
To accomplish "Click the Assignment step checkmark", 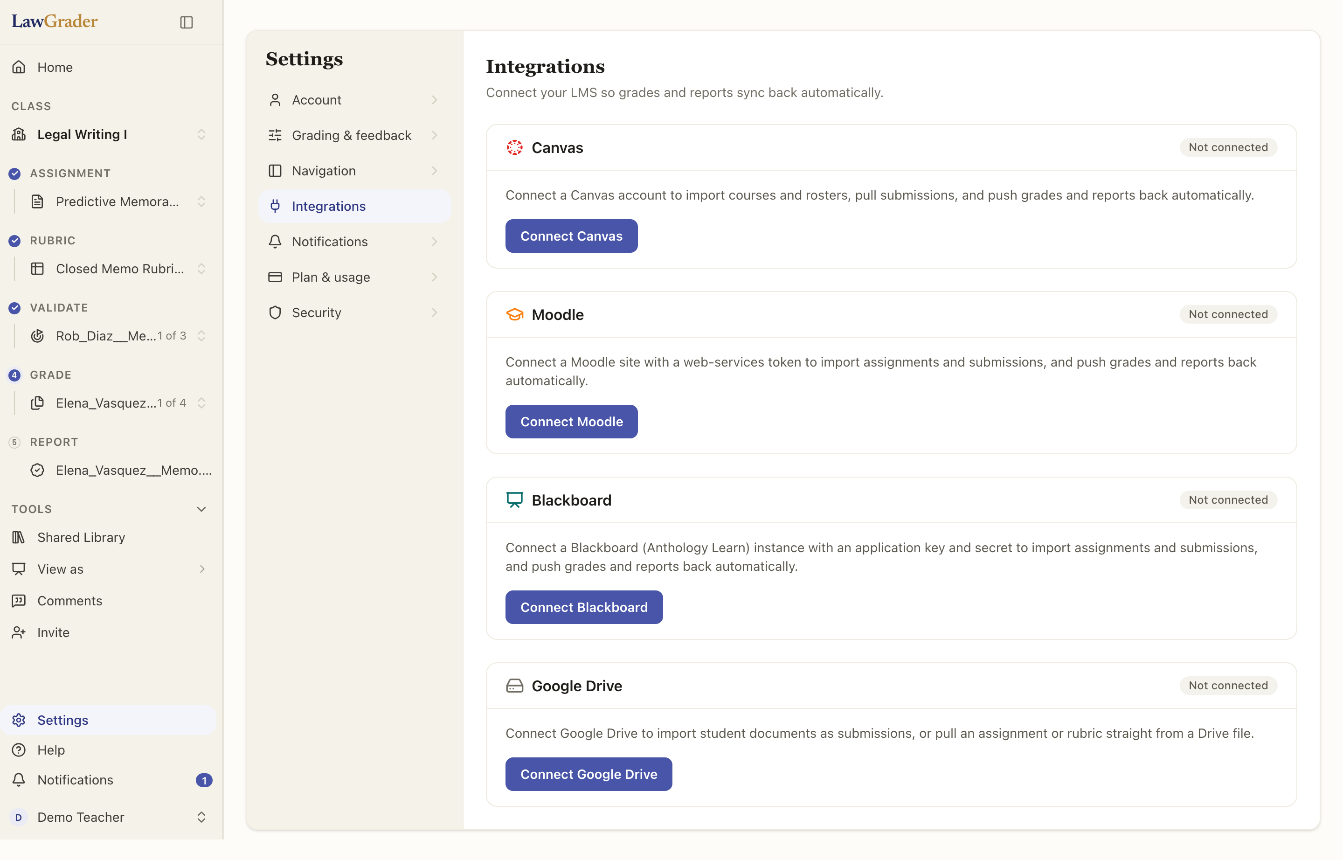I will pos(14,173).
